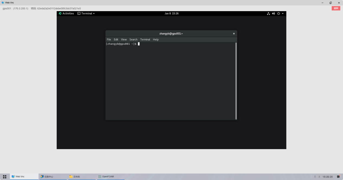343x180 pixels.
Task: Open the View menu in terminal
Action: (x=124, y=40)
